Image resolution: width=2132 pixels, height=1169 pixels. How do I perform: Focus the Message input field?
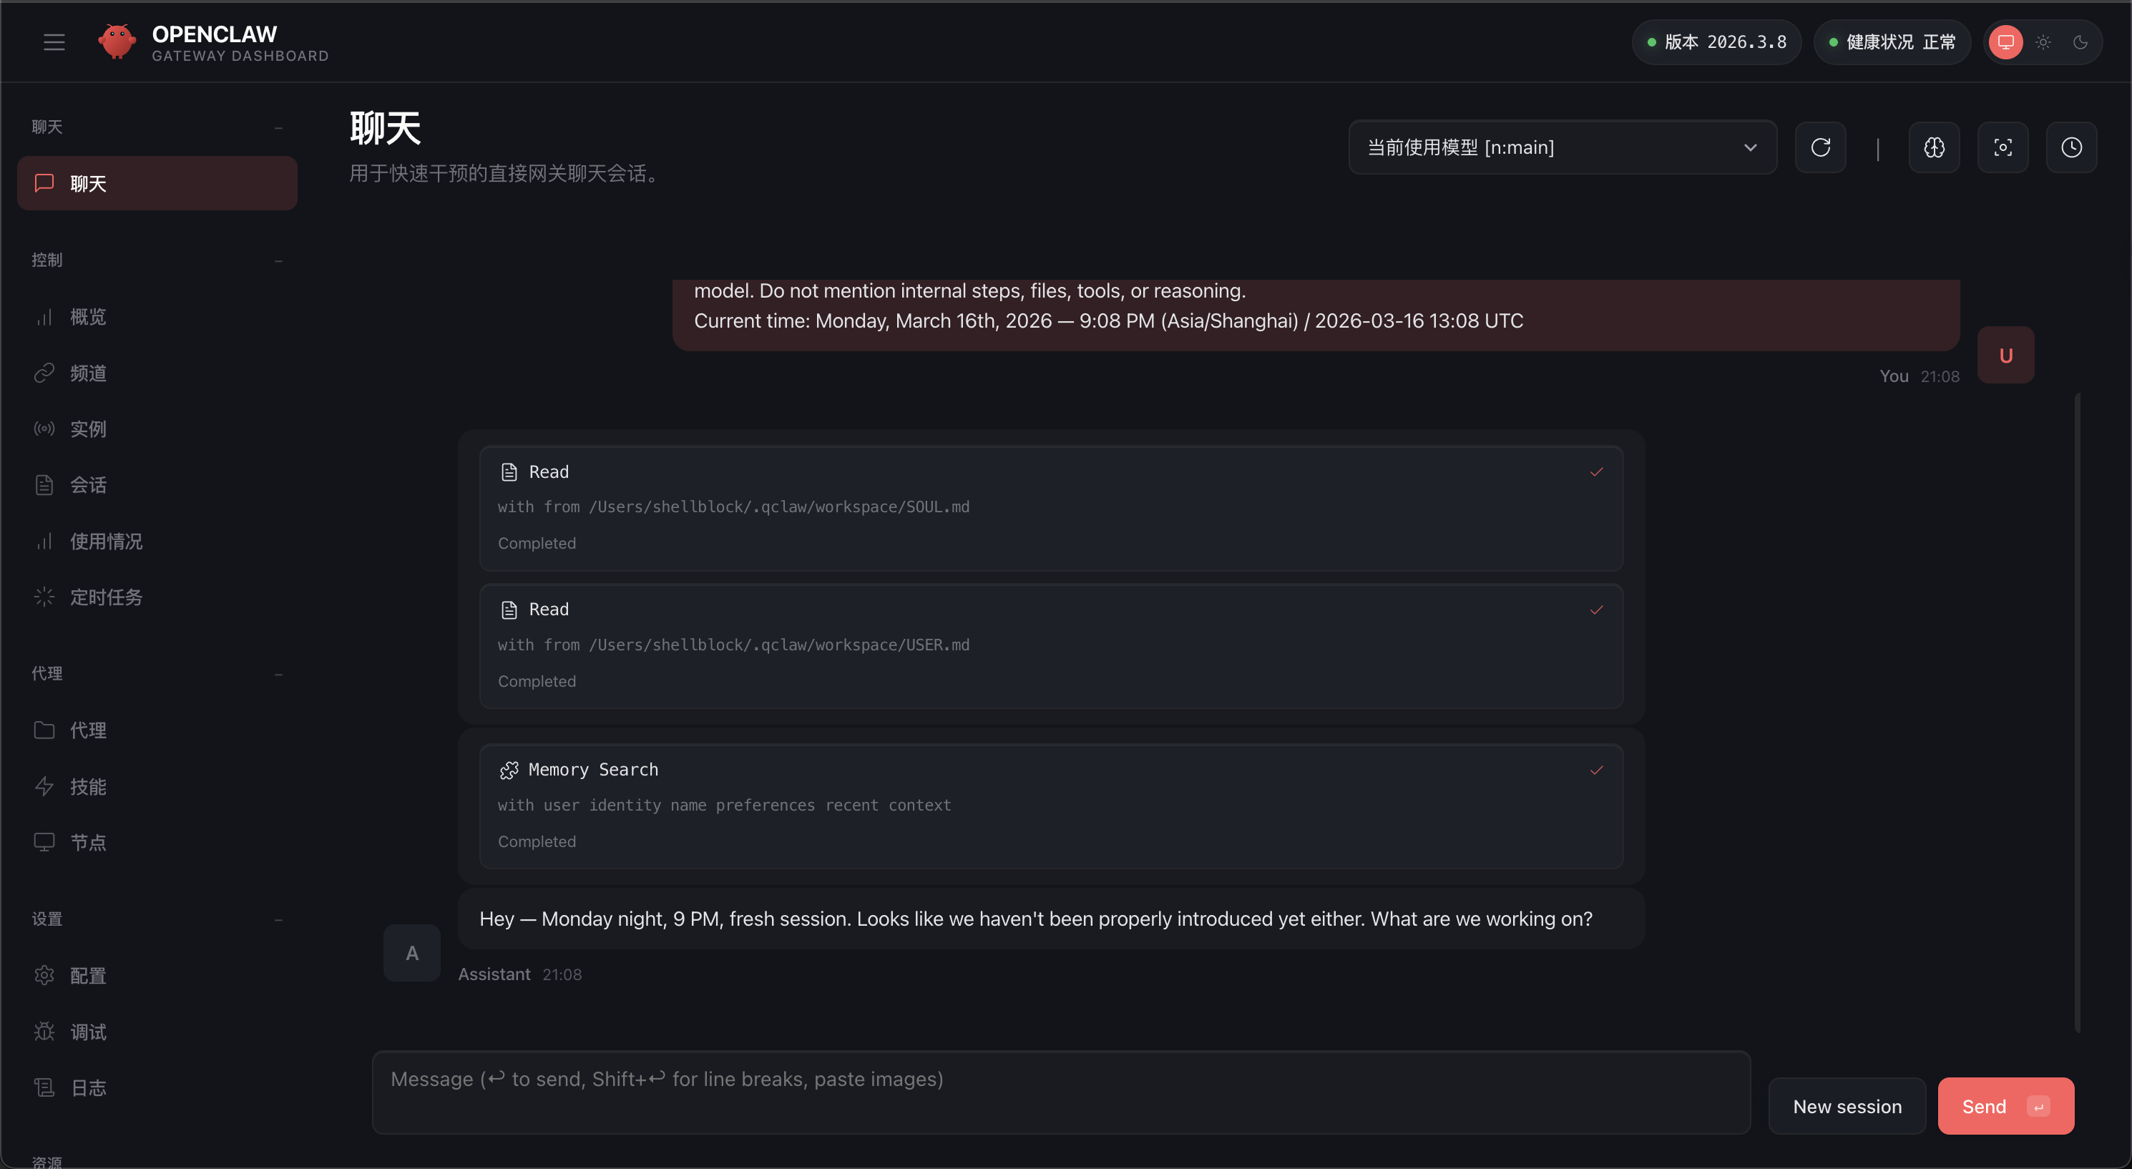point(1061,1092)
